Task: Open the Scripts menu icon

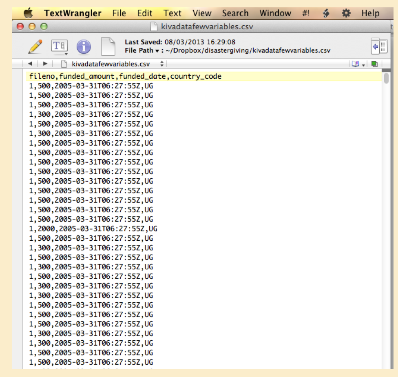Action: pos(326,13)
